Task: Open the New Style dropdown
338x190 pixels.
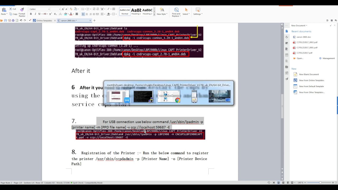Action: (x=162, y=12)
